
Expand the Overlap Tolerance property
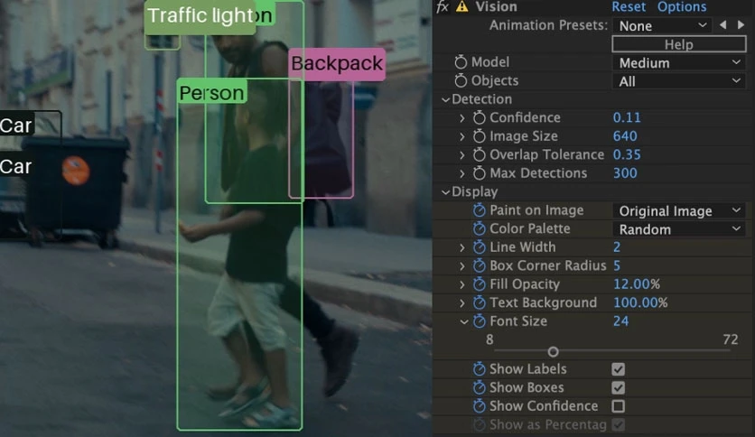click(462, 155)
